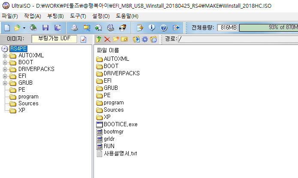Screen dimensions: 298x178
Task: Open the 도움말(H) menu
Action: tap(127, 16)
